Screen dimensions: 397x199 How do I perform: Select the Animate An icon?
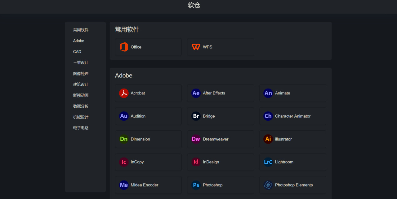pos(268,93)
